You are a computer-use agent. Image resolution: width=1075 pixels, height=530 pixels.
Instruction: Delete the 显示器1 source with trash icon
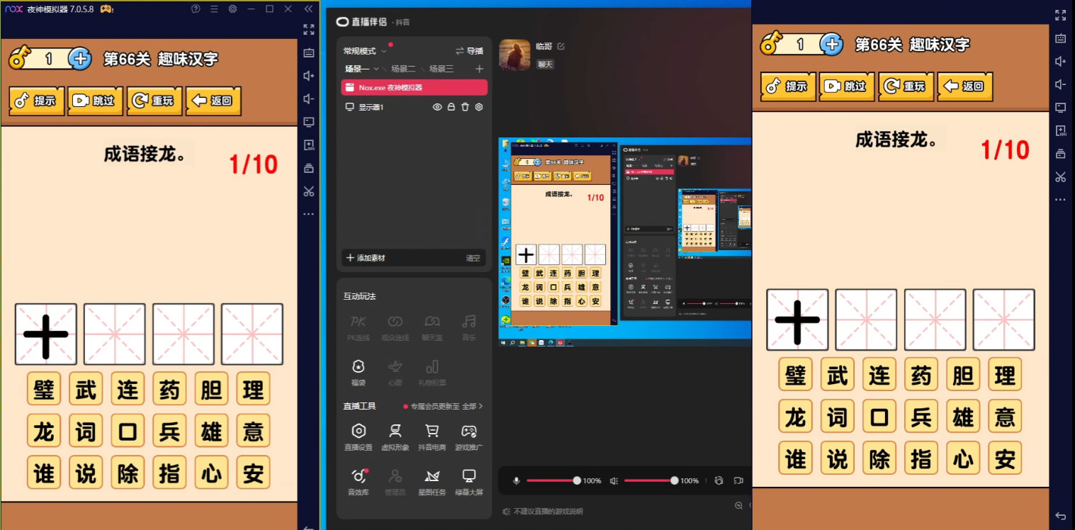[x=465, y=107]
